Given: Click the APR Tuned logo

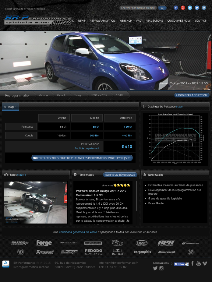Looking at the screenshot, I should (x=166, y=243).
